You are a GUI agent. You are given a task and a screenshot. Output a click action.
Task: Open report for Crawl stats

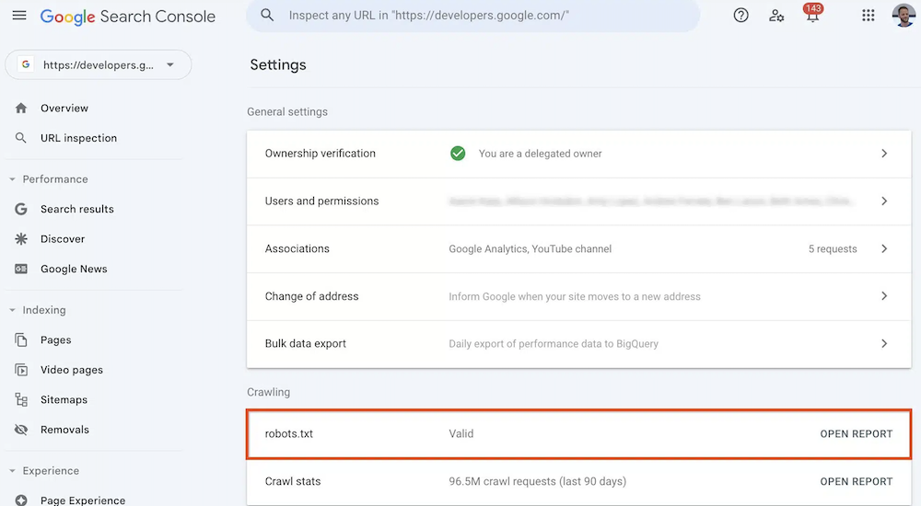coord(856,481)
